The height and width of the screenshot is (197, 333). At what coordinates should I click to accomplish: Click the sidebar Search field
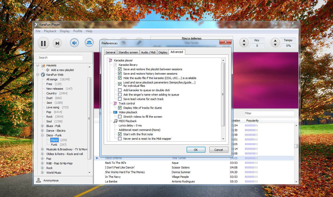point(61,58)
